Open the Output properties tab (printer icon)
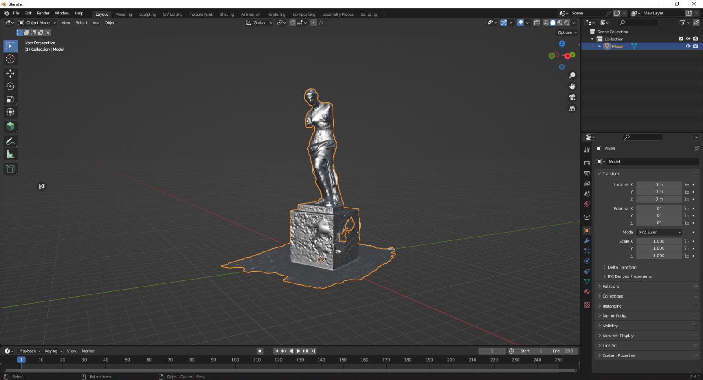The width and height of the screenshot is (703, 380). tap(587, 173)
